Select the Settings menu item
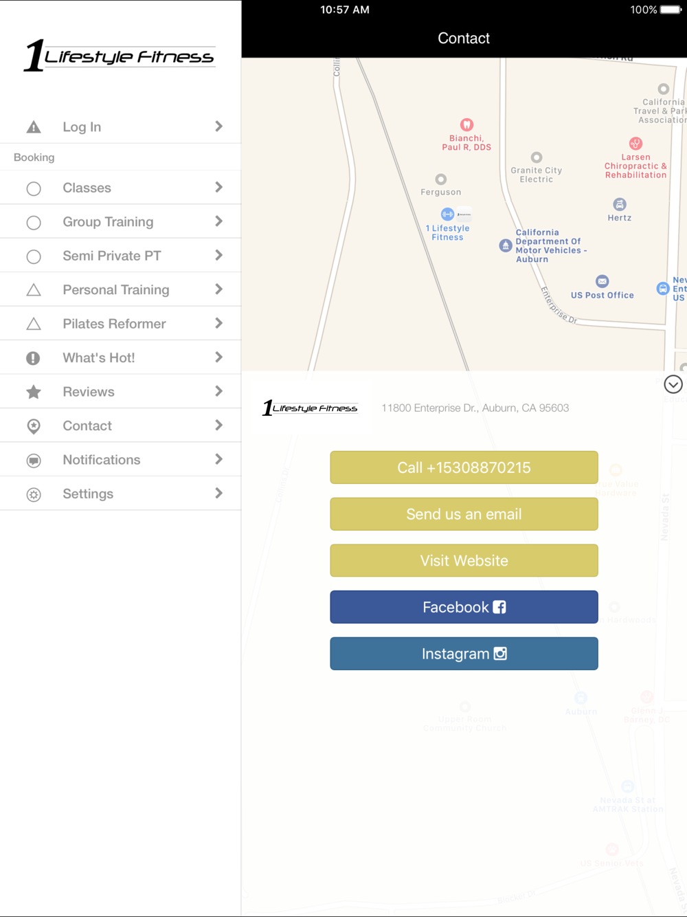This screenshot has height=917, width=687. [120, 494]
